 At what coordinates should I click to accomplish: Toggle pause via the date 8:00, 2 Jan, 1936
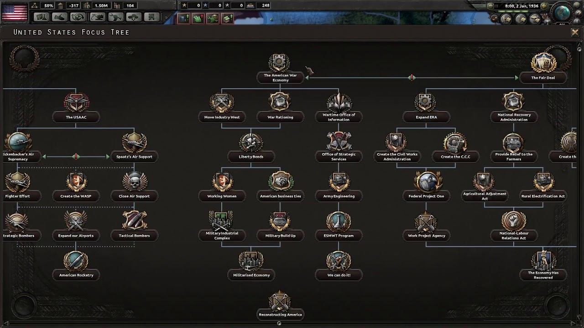tap(522, 6)
